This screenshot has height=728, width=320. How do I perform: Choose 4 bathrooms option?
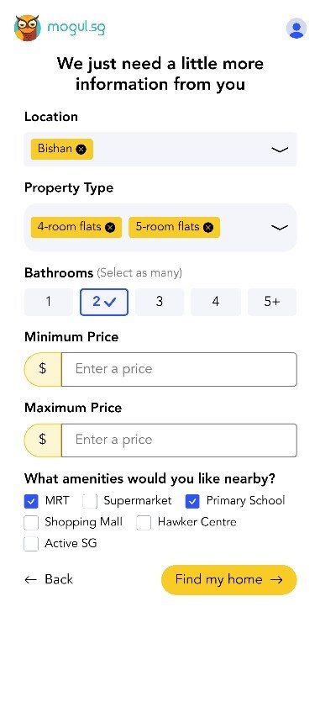[216, 302]
